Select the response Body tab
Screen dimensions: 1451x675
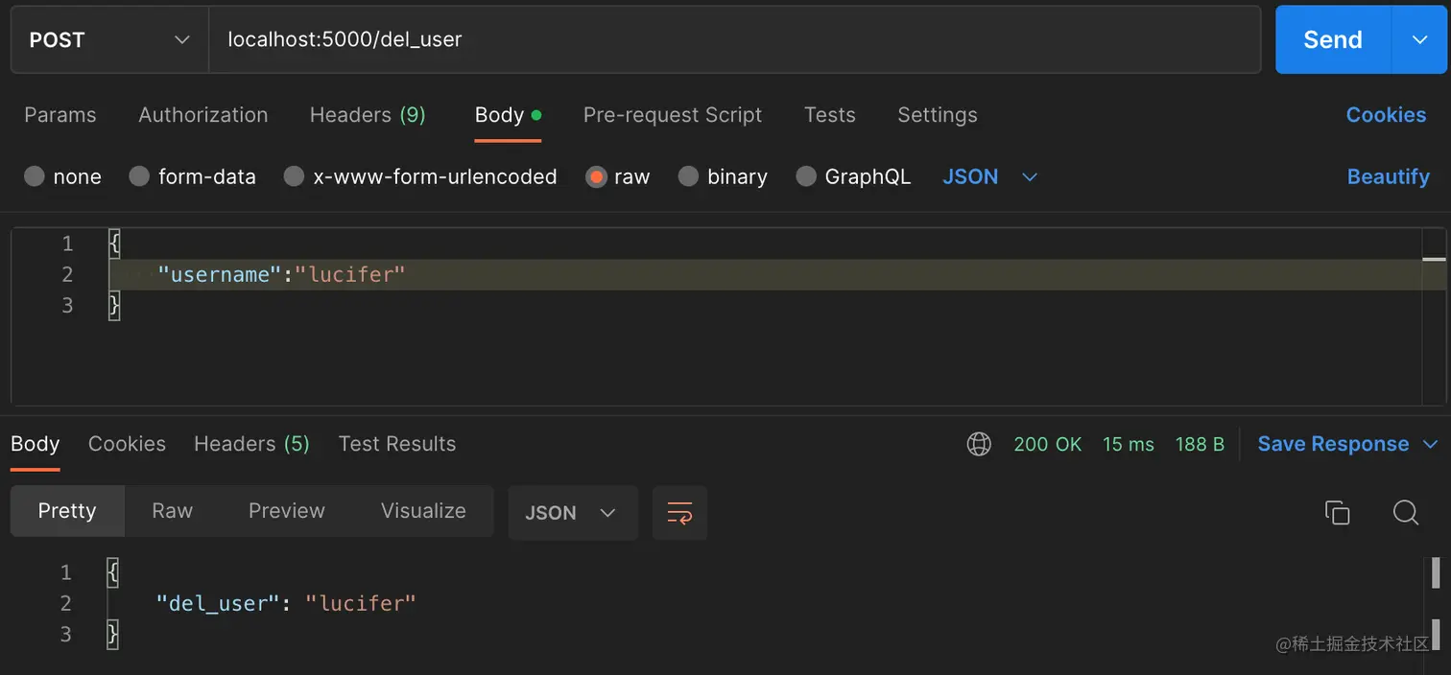click(x=36, y=444)
